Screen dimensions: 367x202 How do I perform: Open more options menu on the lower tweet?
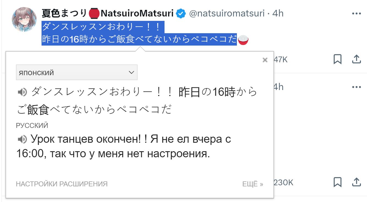coord(357,87)
